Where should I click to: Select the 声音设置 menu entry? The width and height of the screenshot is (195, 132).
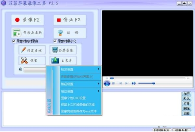80,77
